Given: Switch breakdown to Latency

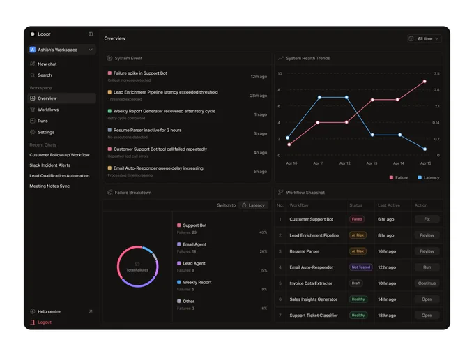Looking at the screenshot, I should click(x=253, y=205).
